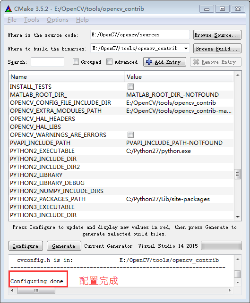Screen dimensions: 250x303
Task: Click the Search input field
Action: [x=47, y=62]
